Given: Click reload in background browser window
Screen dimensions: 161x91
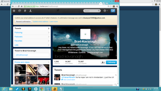Looking at the screenshot, I should point(8,4).
